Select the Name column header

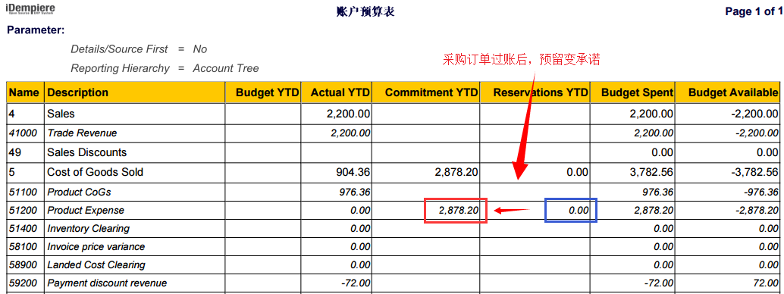point(24,92)
